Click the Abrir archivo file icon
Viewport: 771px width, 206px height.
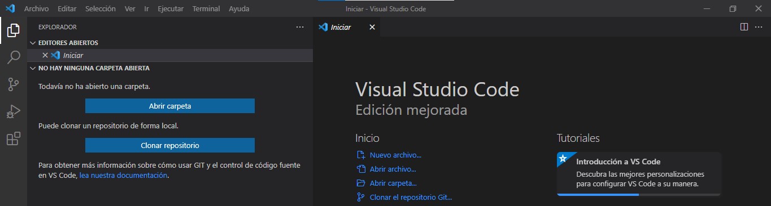pyautogui.click(x=361, y=169)
